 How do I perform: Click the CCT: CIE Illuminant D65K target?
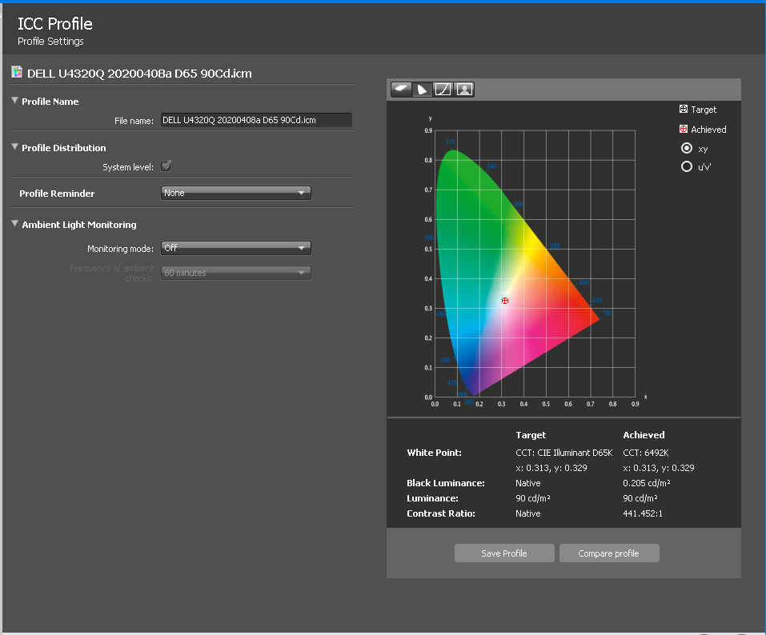[x=563, y=453]
